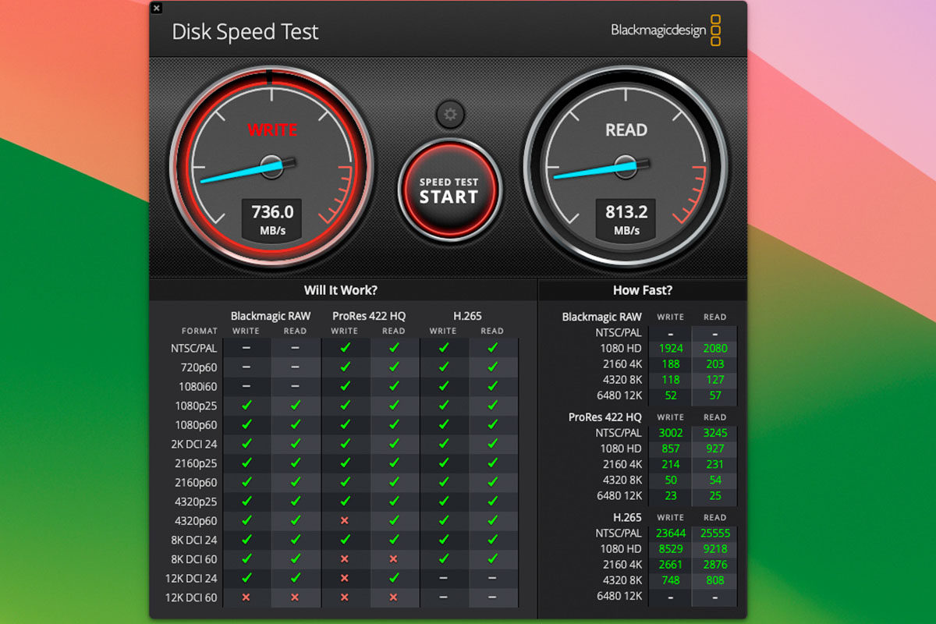936x624 pixels.
Task: Click H.265 write checkmark for 8K DCI 60
Action: [x=443, y=559]
